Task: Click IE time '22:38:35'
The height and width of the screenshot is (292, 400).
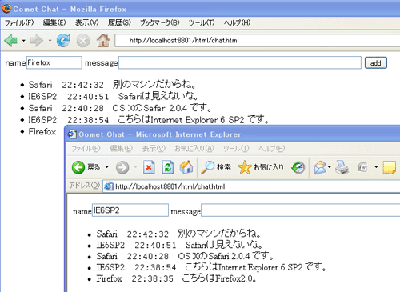Action: tap(153, 278)
